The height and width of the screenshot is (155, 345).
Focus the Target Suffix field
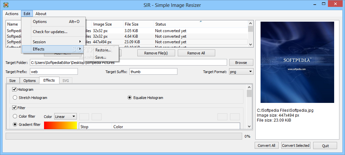coord(153,71)
